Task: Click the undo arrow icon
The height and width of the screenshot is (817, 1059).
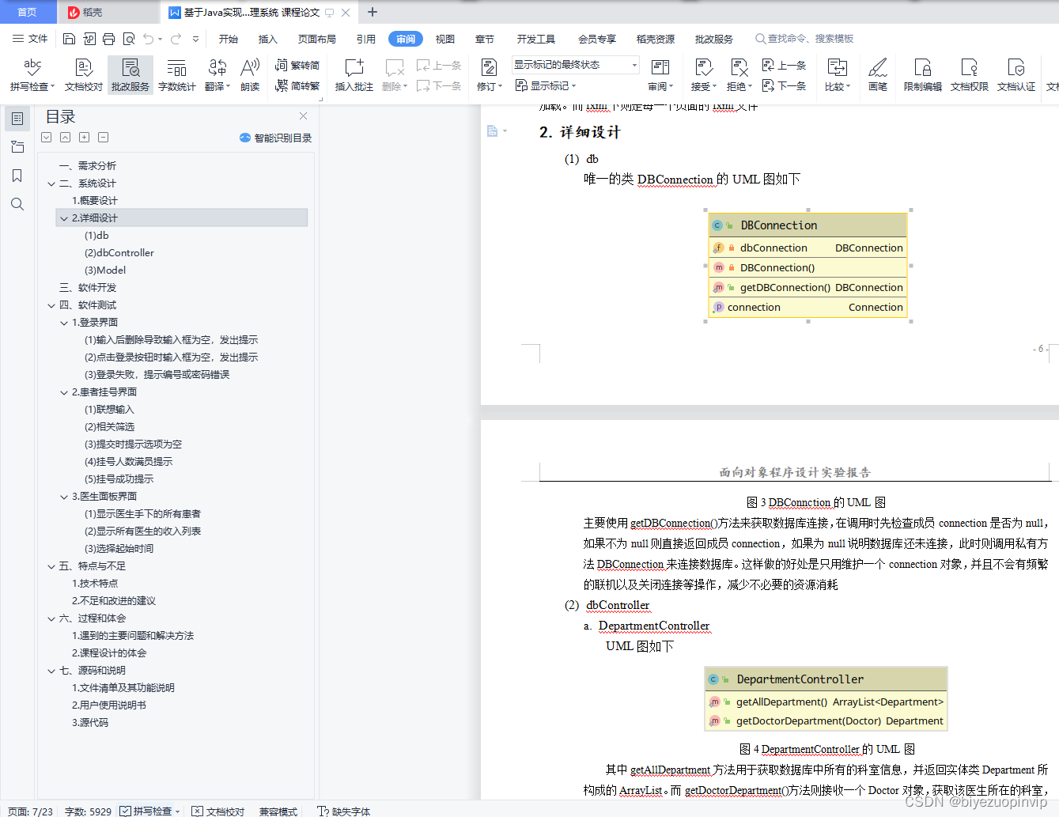Action: [148, 39]
